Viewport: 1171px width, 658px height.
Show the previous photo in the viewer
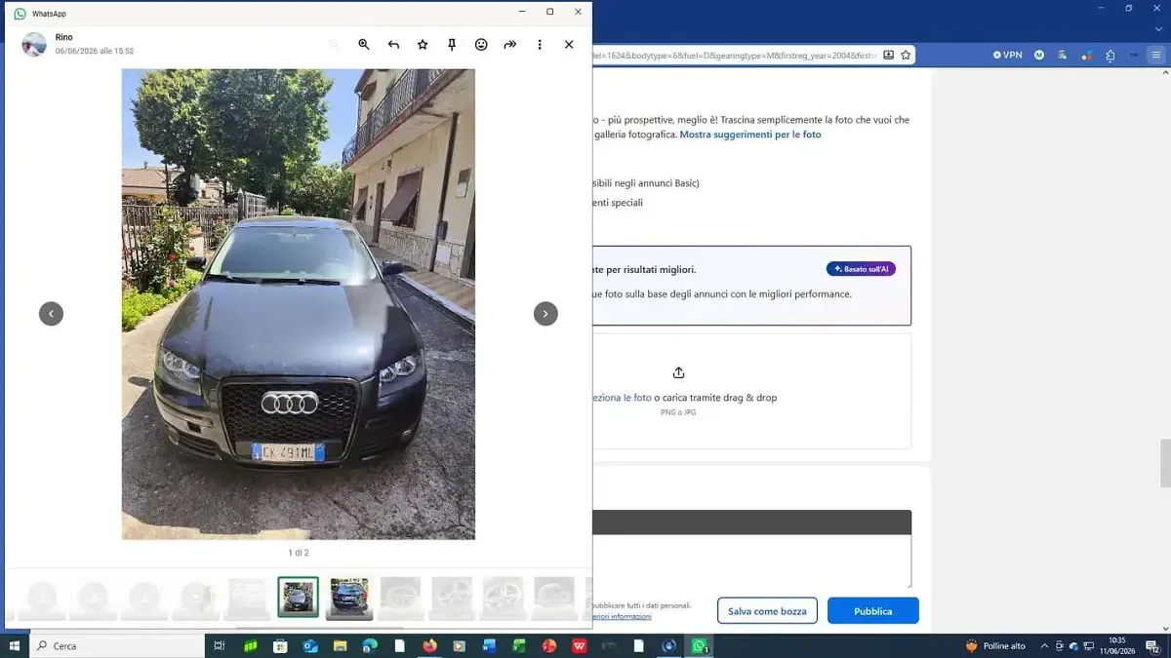point(51,314)
